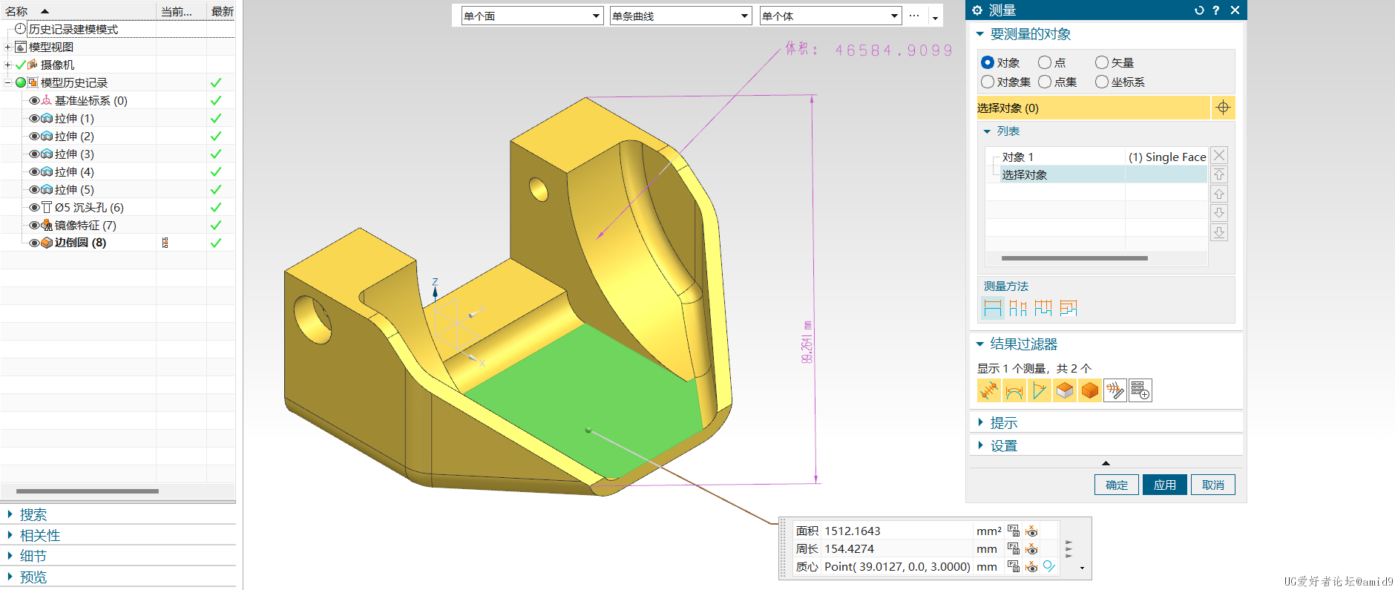Select the first measurement method icon
Image resolution: width=1395 pixels, height=590 pixels.
tap(992, 308)
